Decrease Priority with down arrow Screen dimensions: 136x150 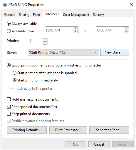[x=45, y=43]
